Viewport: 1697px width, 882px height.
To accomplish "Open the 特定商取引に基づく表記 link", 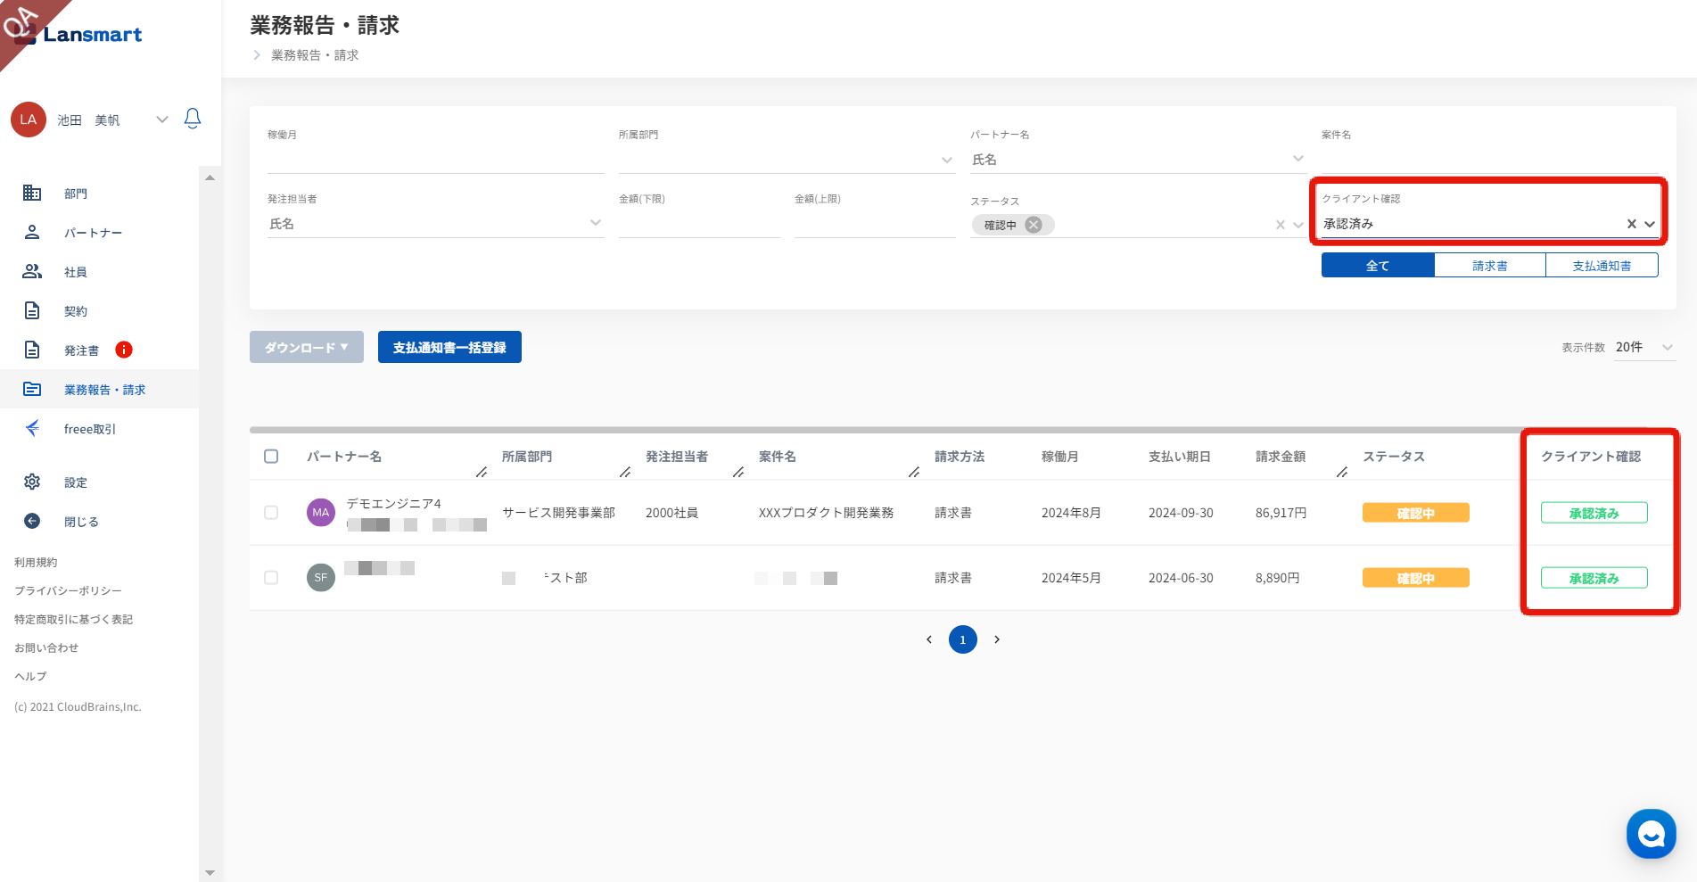I will coord(73,620).
